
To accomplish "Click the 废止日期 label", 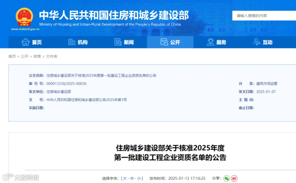I will coord(246,108).
